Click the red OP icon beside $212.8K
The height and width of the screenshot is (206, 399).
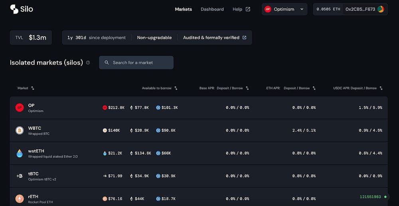pos(105,108)
